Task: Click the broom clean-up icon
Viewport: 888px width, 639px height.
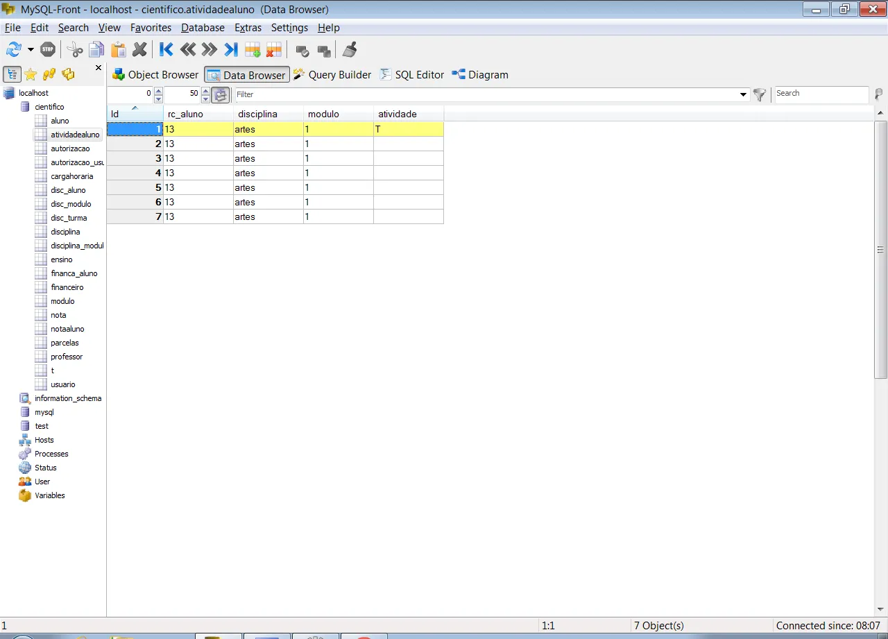Action: coord(350,49)
